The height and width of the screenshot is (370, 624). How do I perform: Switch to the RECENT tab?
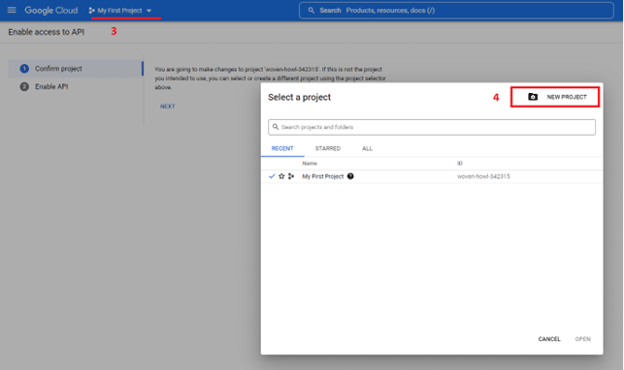pyautogui.click(x=282, y=148)
